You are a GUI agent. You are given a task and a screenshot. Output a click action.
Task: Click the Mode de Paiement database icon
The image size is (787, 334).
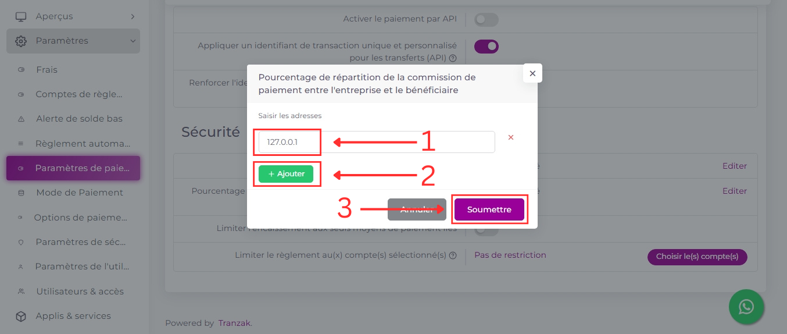(22, 193)
